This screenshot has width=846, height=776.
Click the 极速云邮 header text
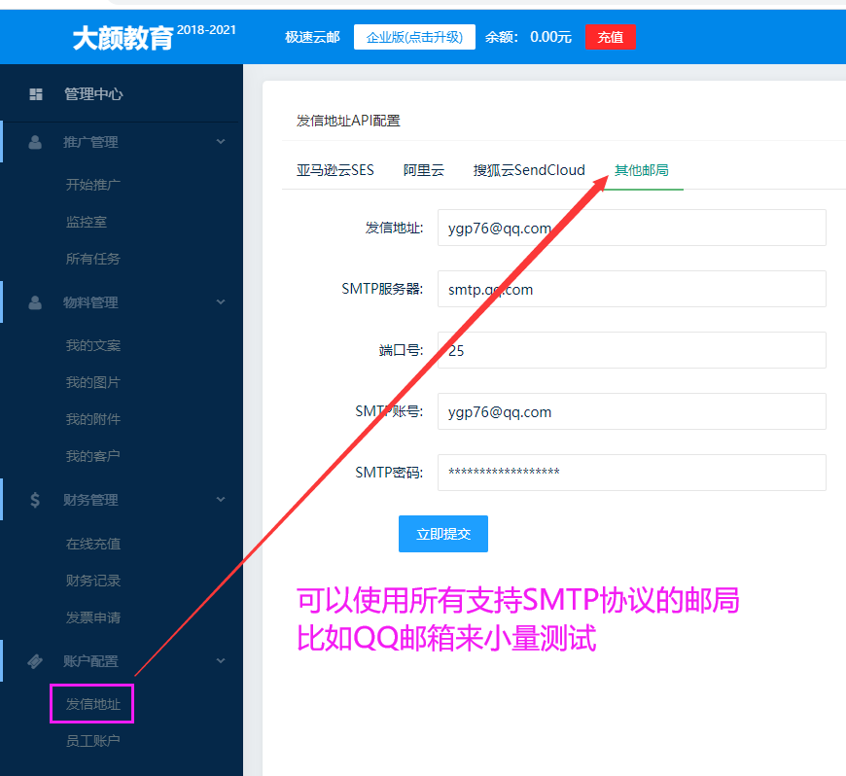[x=312, y=37]
